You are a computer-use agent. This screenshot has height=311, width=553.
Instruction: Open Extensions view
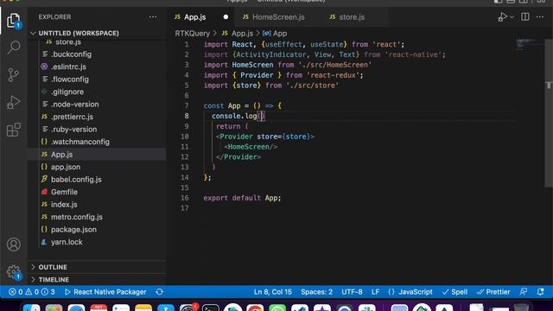[14, 130]
